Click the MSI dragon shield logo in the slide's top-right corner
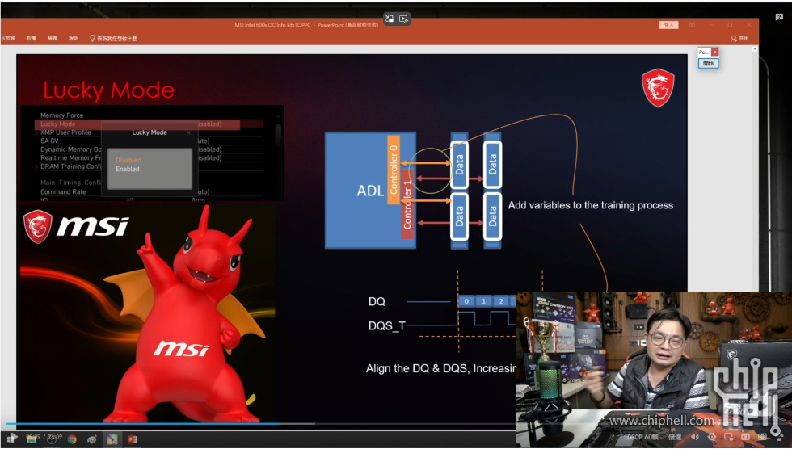This screenshot has width=792, height=449. (658, 88)
